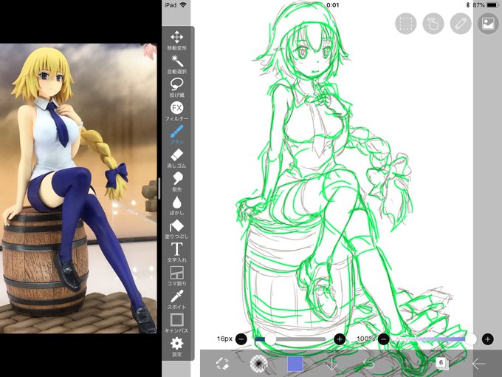Select the Eraser (消しゴム) tool
The height and width of the screenshot is (377, 502).
coord(176,158)
